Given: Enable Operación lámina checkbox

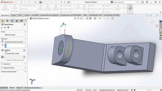Looking at the screenshot, I should (x=2, y=68).
